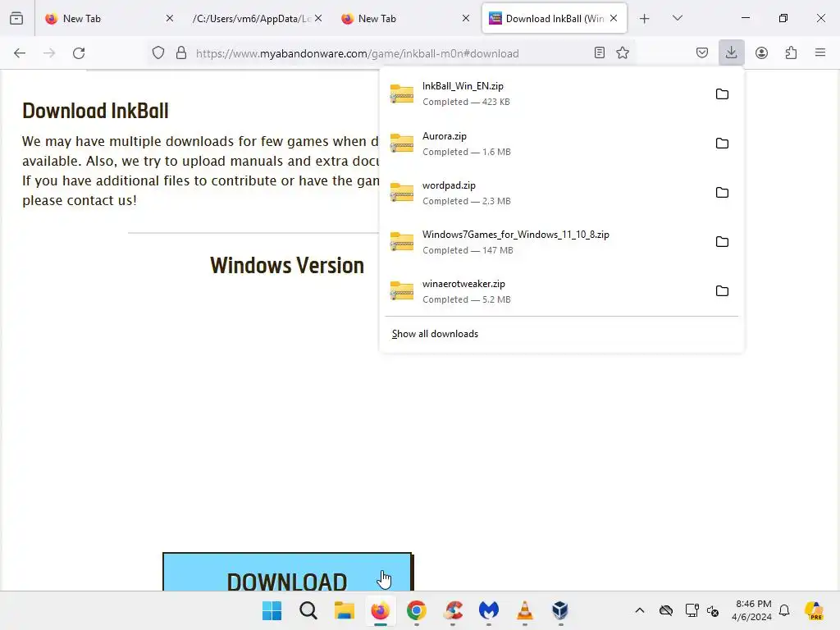Close the C:/Users/vm6/AppData tab
This screenshot has height=630, width=840.
click(318, 18)
